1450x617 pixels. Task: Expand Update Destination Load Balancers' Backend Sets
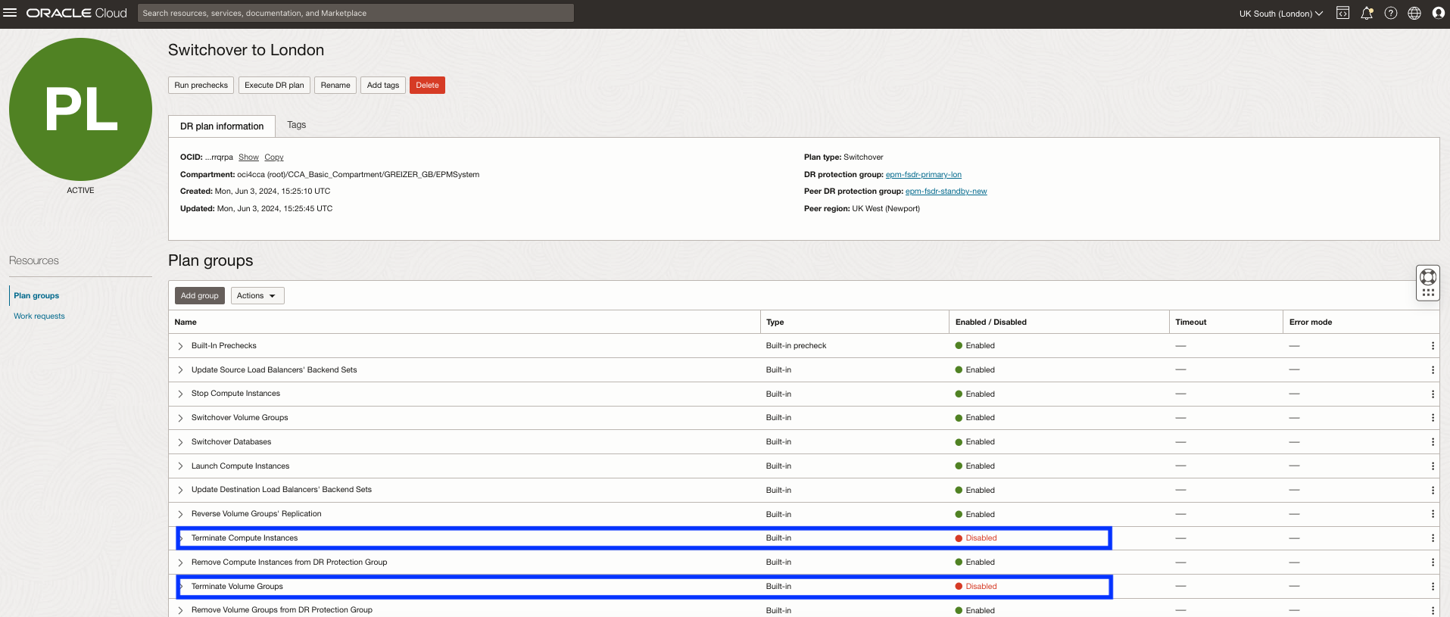click(180, 490)
